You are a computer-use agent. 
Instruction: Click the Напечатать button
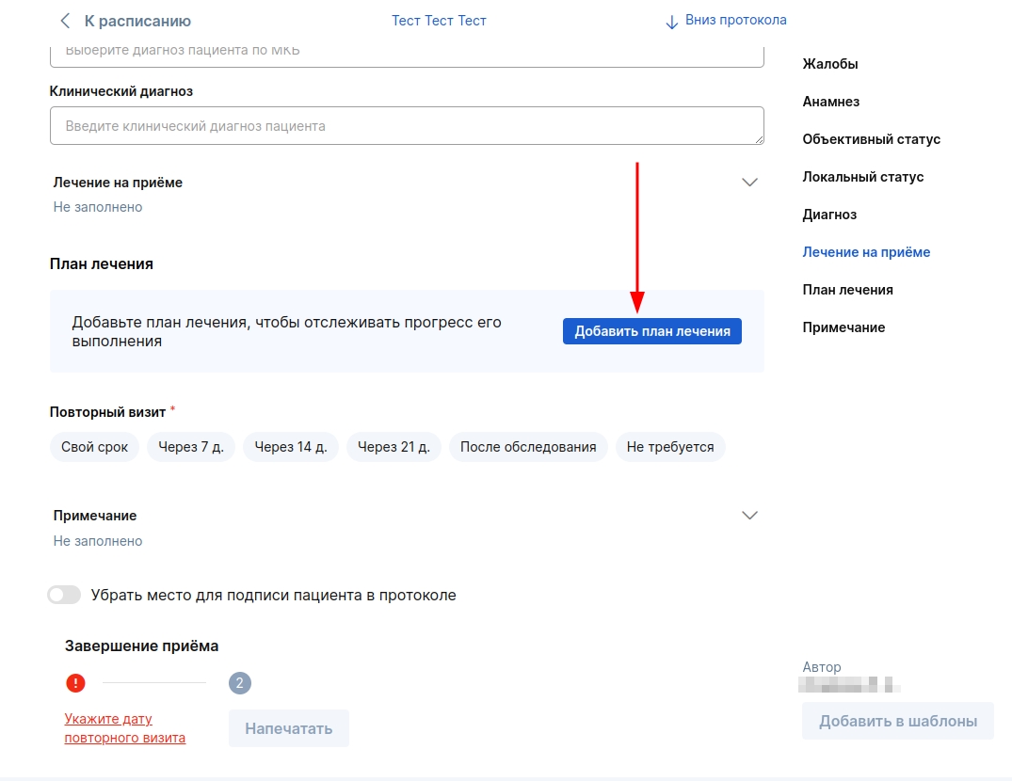(288, 728)
